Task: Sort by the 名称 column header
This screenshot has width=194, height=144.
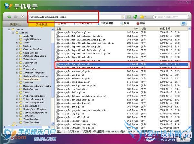Action: 59,29
